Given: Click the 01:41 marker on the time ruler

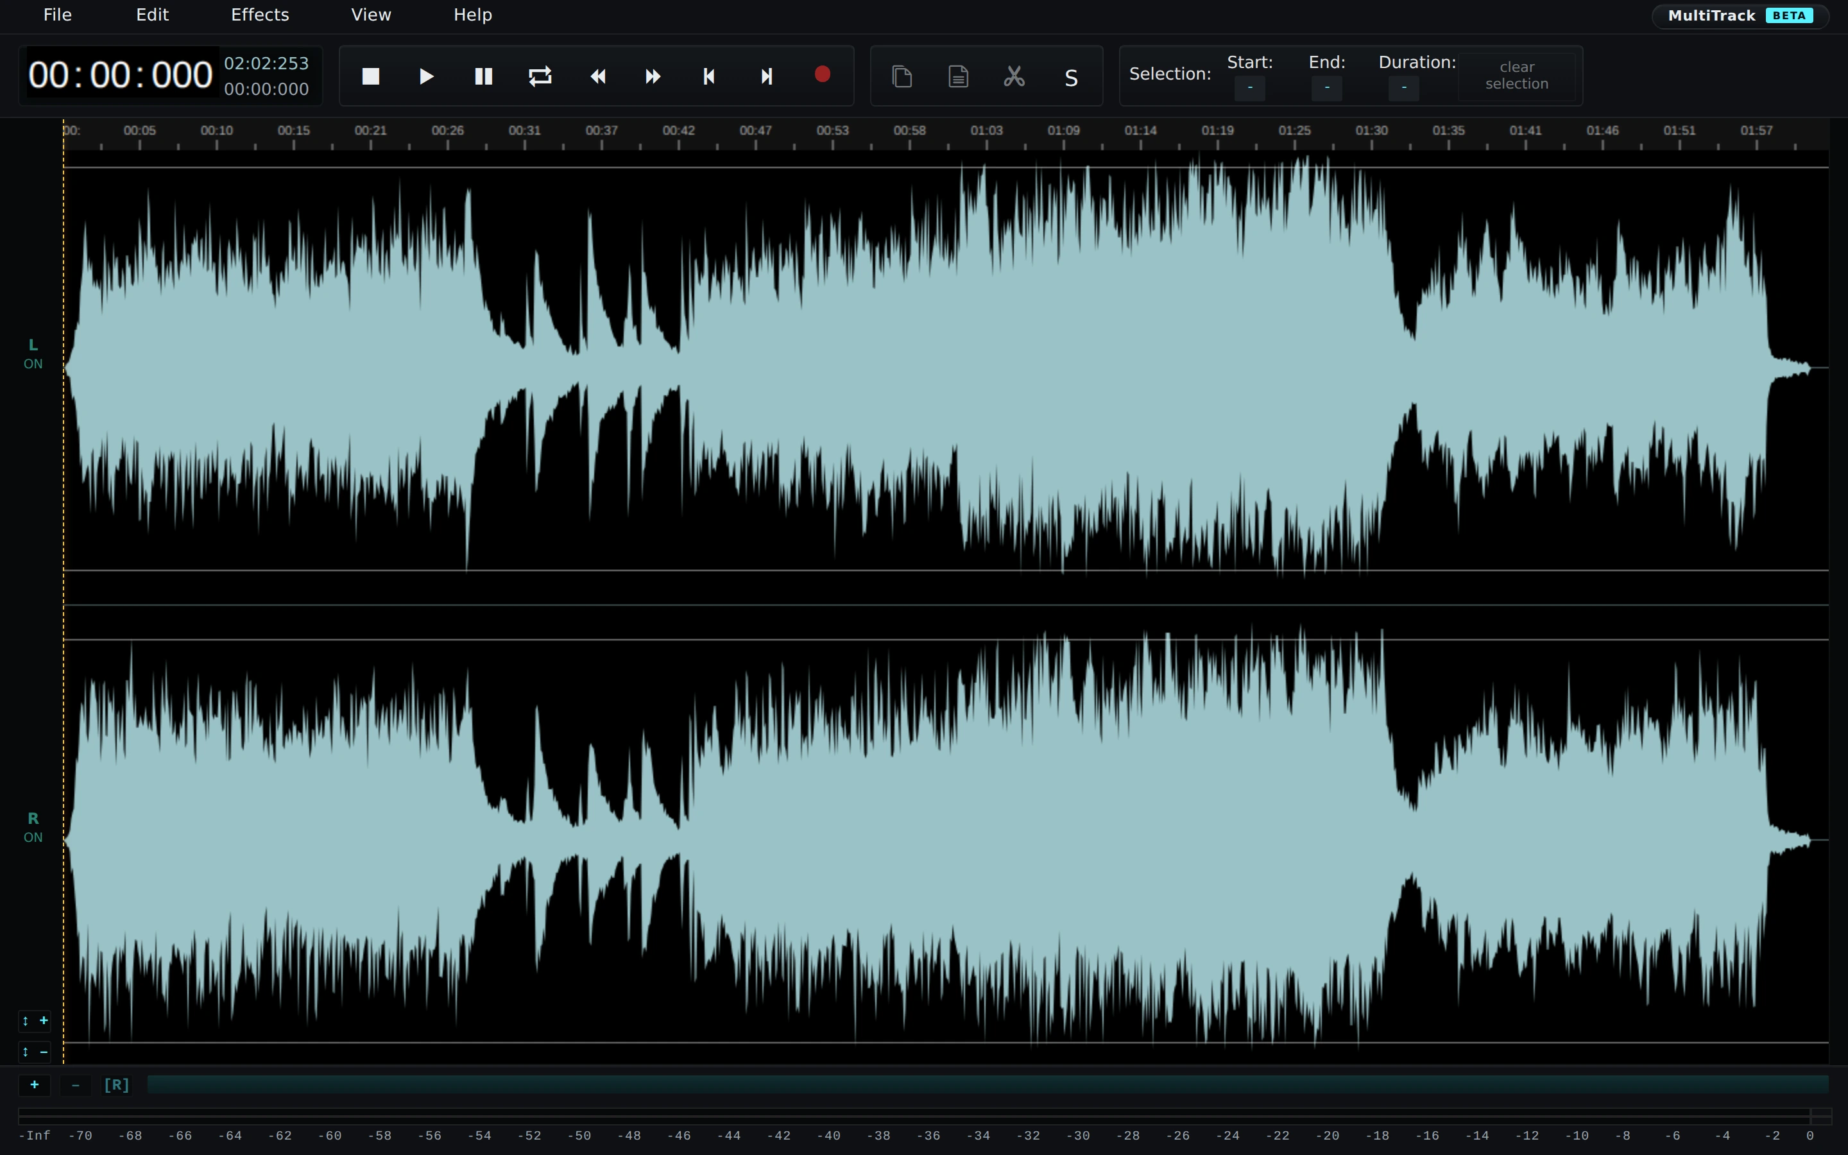Looking at the screenshot, I should pyautogui.click(x=1525, y=131).
